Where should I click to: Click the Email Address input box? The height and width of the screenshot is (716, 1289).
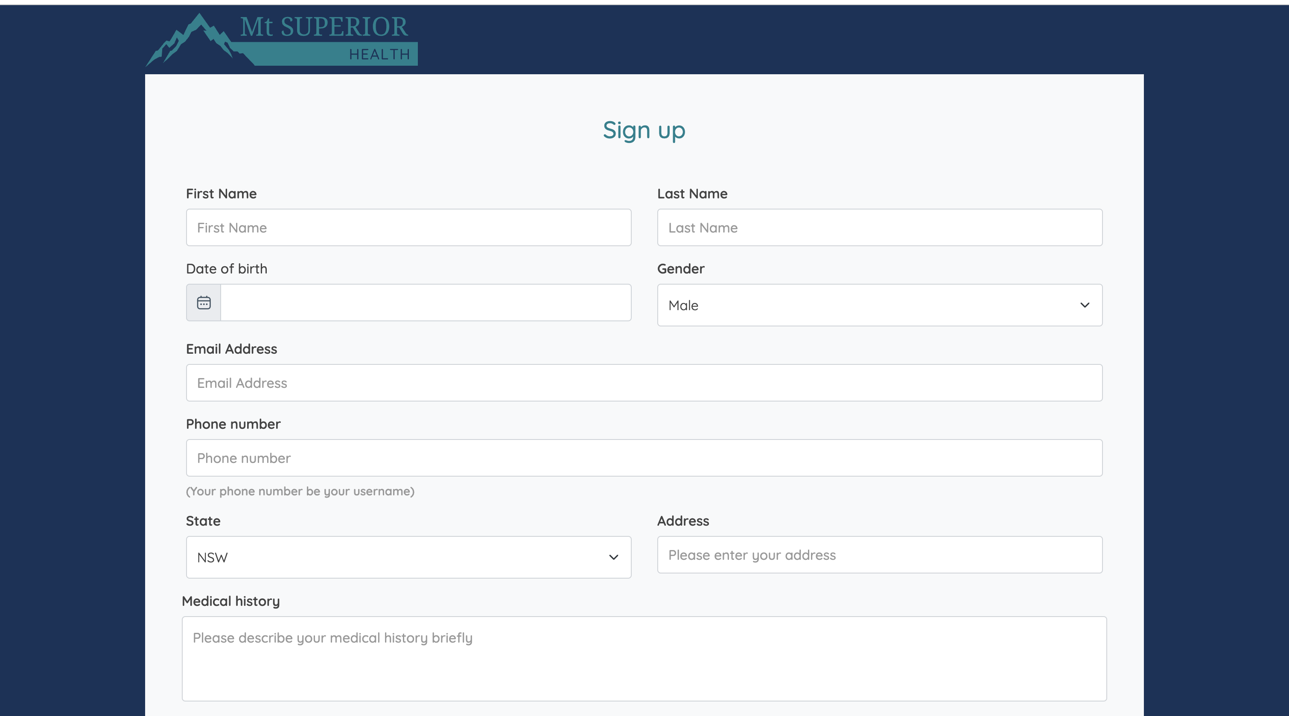644,383
